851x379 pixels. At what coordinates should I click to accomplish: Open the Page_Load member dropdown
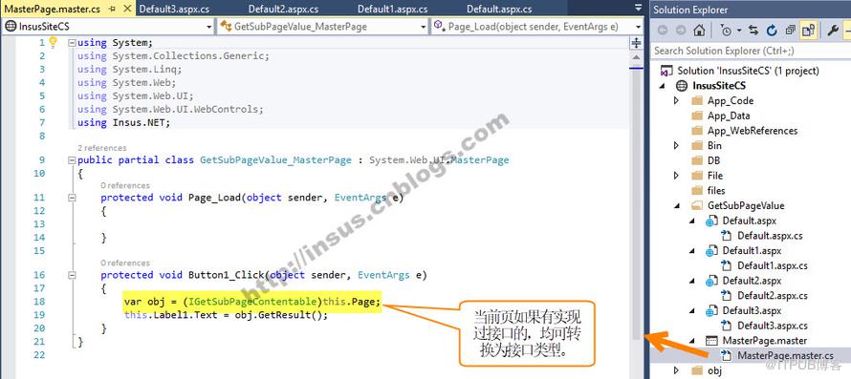(639, 27)
